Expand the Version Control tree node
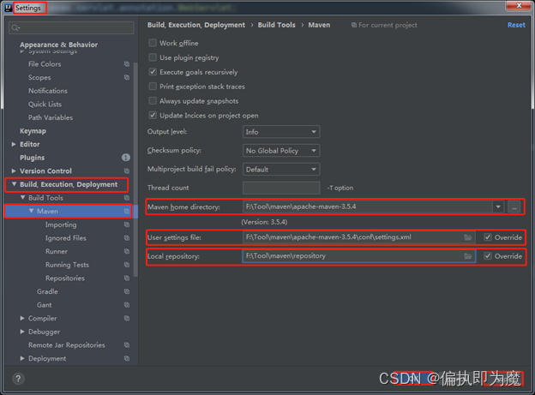Viewport: 535px width, 395px height. (x=14, y=171)
